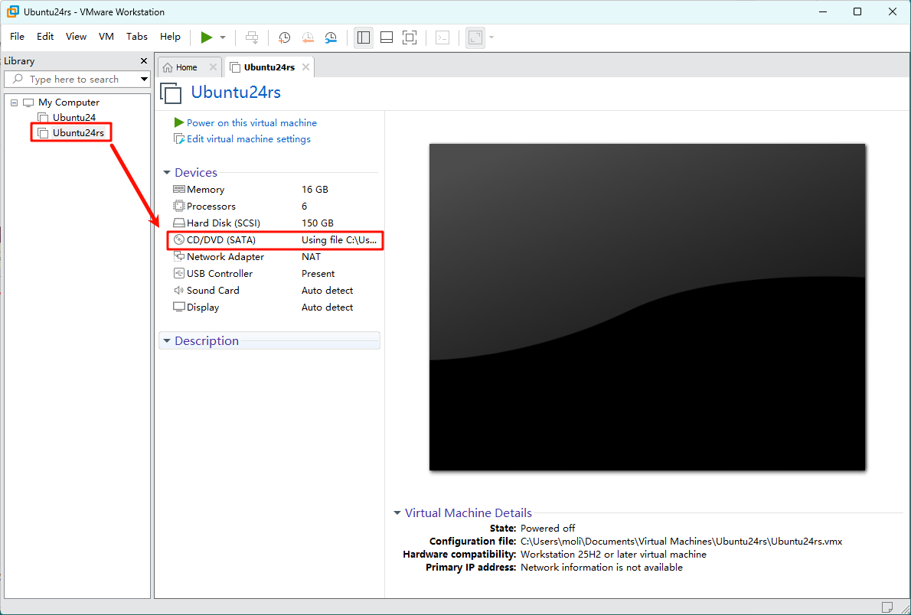Select Ubuntu24 in the library tree
This screenshot has width=911, height=615.
pyautogui.click(x=73, y=117)
